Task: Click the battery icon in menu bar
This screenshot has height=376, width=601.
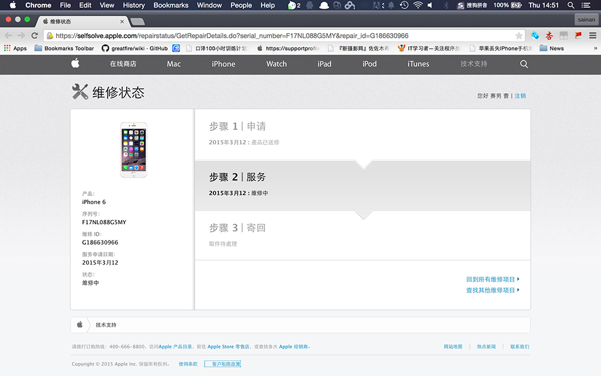Action: click(516, 5)
